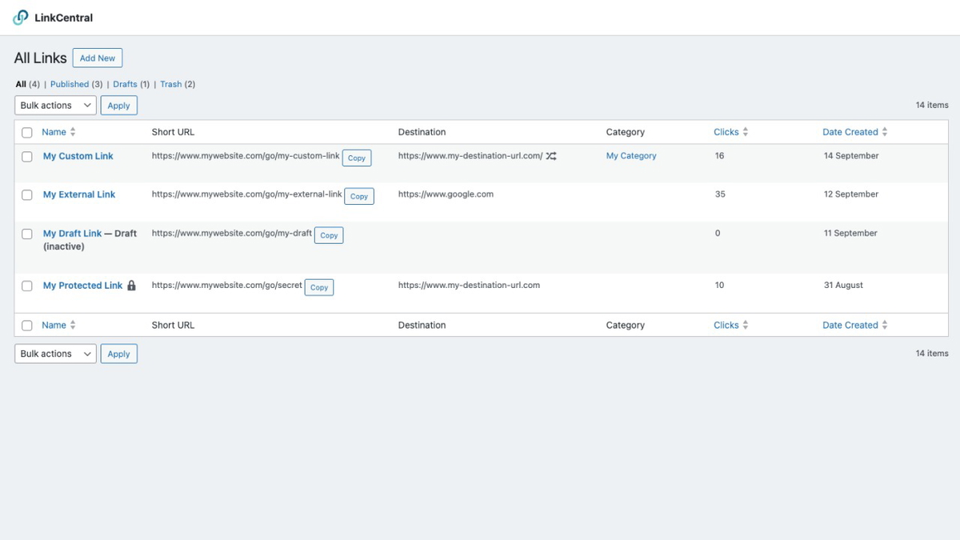The width and height of the screenshot is (960, 540).
Task: Click the lock icon on My Protected Link
Action: tap(130, 285)
